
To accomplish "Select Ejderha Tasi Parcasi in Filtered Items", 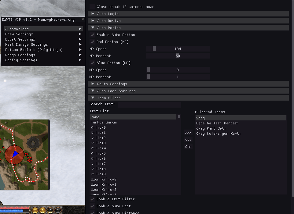I will (x=241, y=123).
